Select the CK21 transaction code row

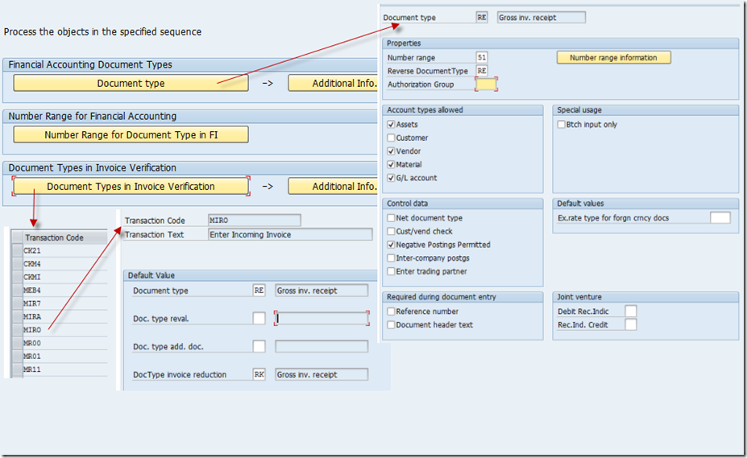(65, 250)
